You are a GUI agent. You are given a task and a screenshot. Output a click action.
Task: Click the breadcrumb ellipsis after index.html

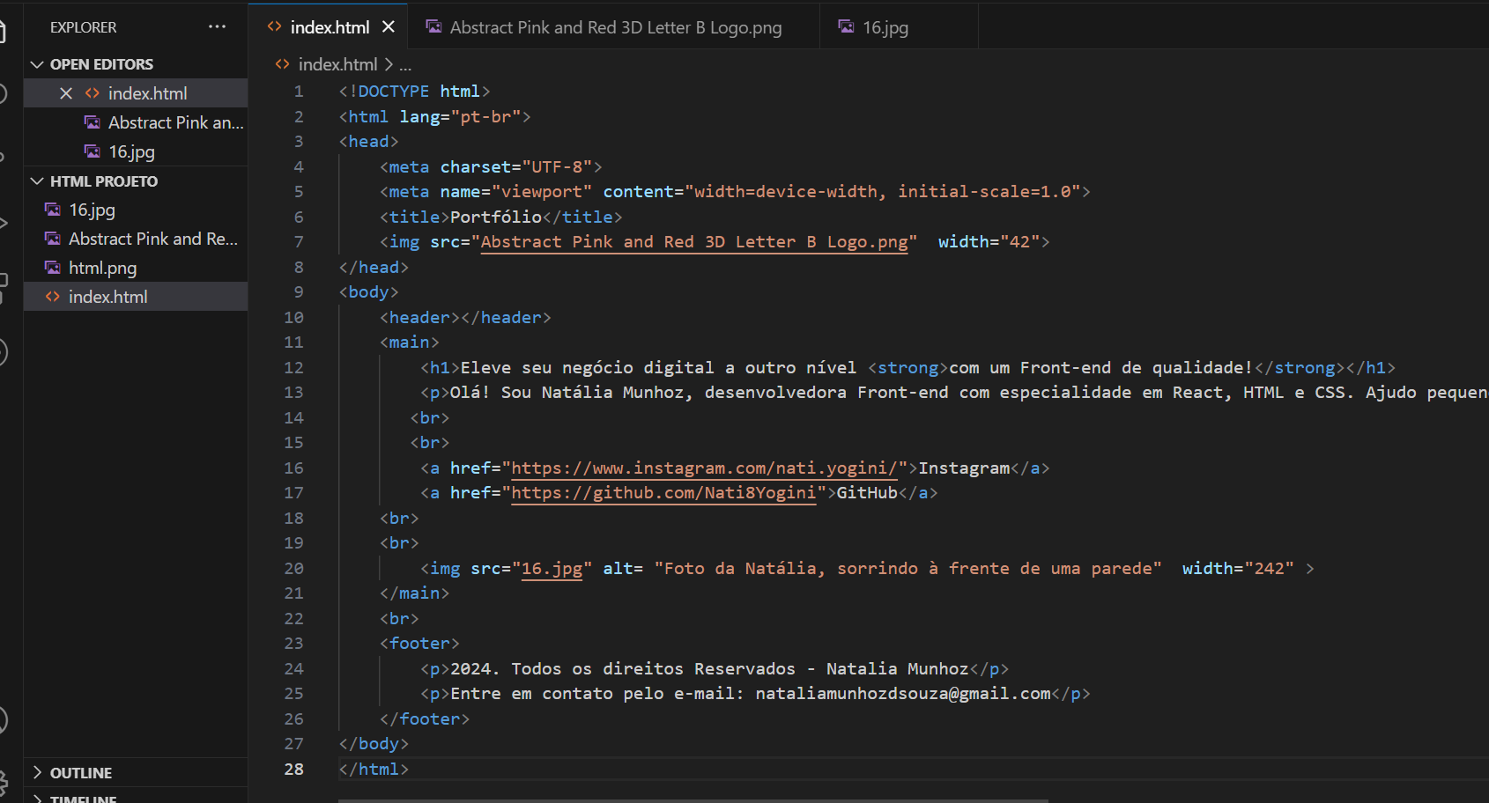click(x=405, y=65)
